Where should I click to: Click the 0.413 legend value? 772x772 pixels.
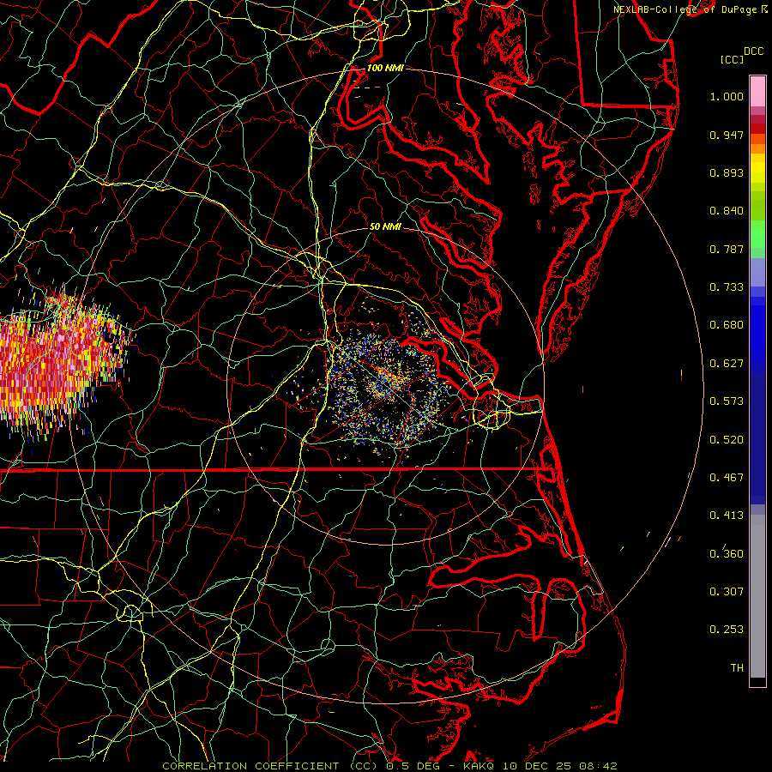(x=727, y=516)
